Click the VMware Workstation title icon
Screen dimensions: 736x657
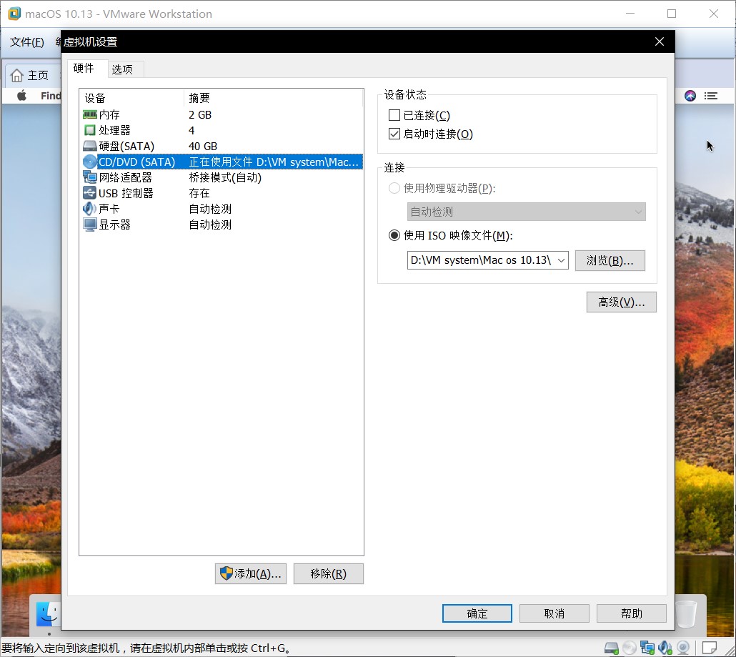point(14,14)
